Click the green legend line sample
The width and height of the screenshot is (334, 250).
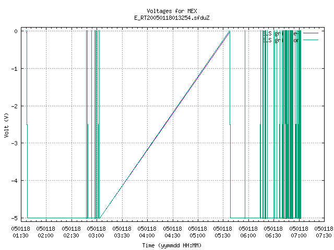pyautogui.click(x=311, y=40)
